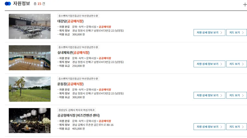Viewport: 247px width, 138px height.
Task: Select the 대강당(공공예식장) title link
Action: click(x=70, y=21)
